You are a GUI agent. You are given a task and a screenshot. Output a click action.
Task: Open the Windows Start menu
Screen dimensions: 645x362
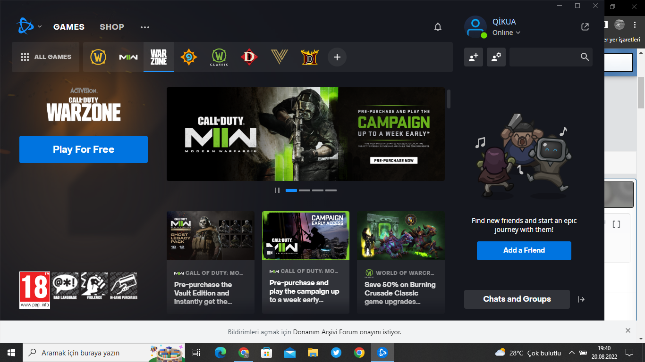click(11, 353)
